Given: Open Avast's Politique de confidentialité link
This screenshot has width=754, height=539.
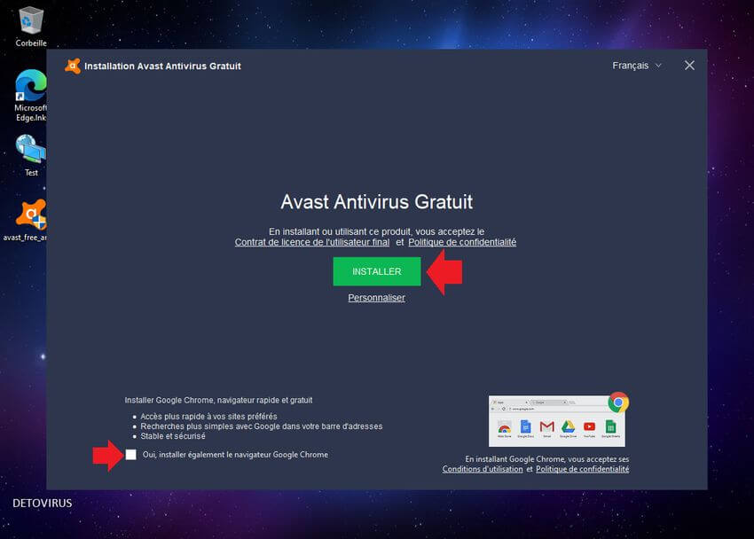Looking at the screenshot, I should [x=462, y=242].
